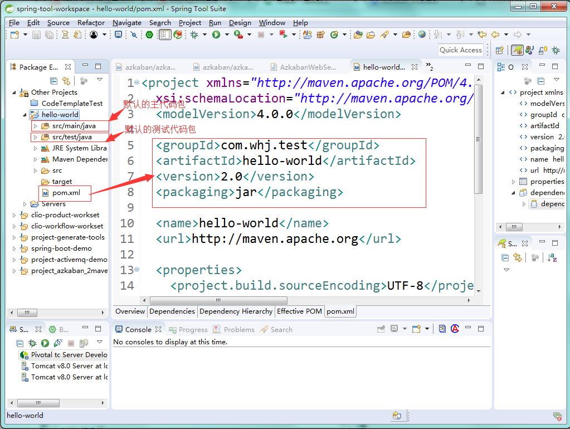Image resolution: width=570 pixels, height=429 pixels.
Task: Click the Run with coverage toolbar icon
Action: [238, 35]
